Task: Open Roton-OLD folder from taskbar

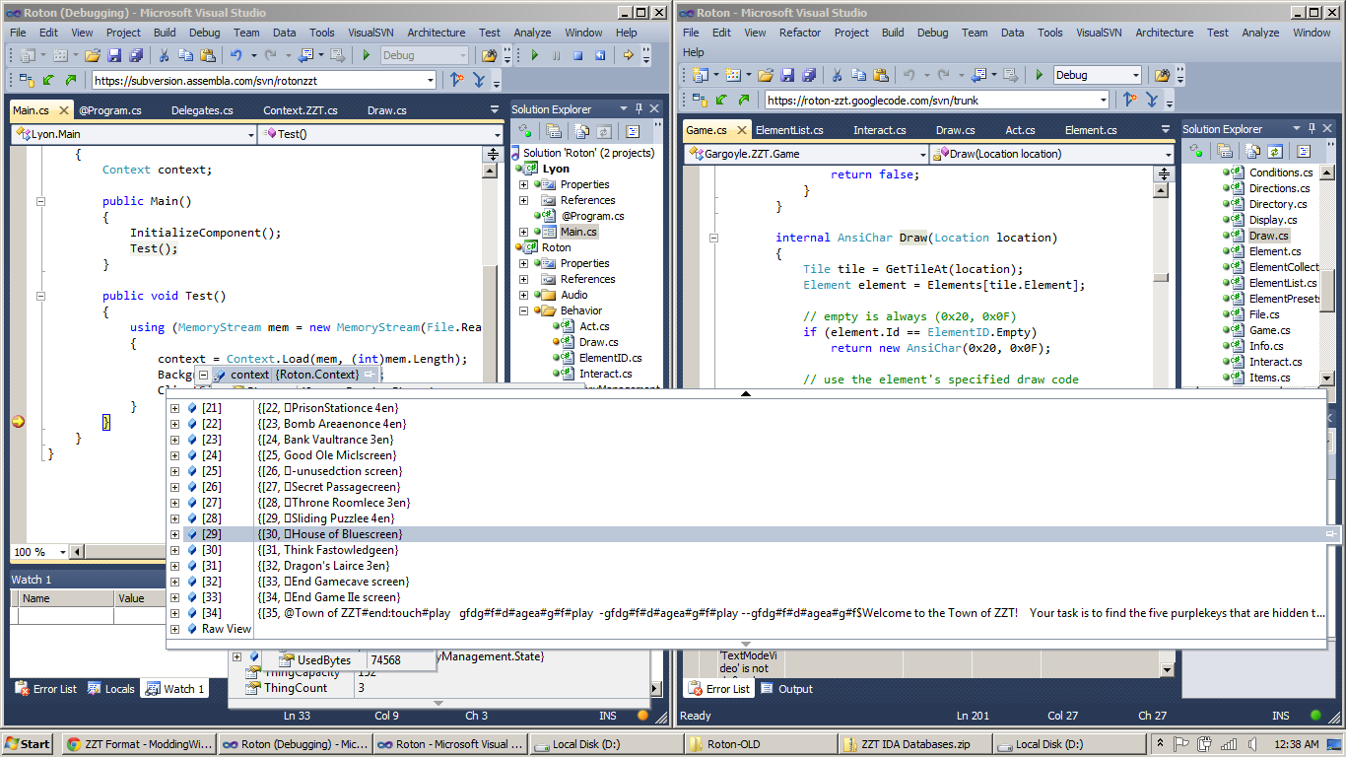Action: click(x=762, y=744)
